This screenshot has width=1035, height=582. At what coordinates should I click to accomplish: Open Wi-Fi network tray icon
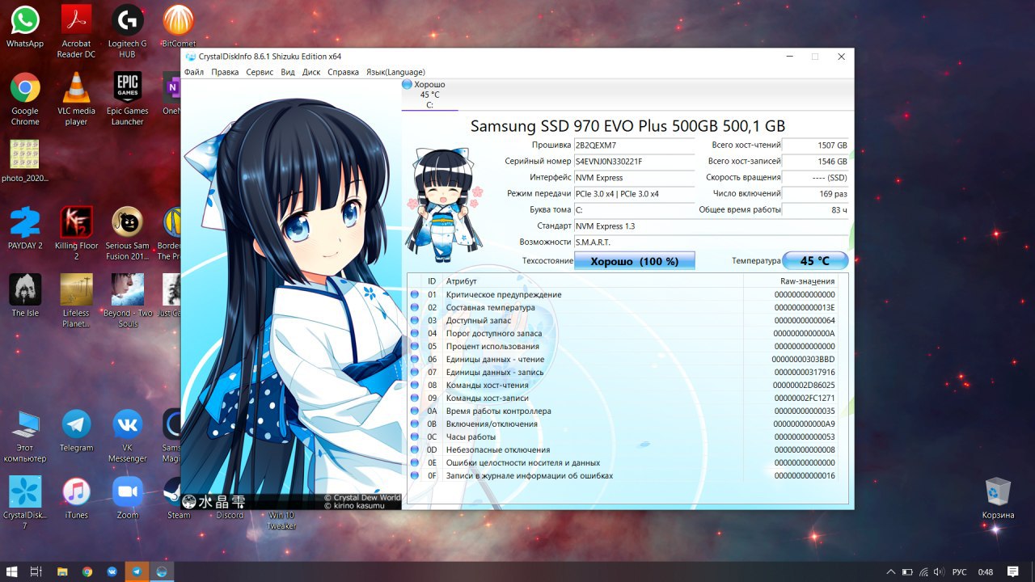(x=924, y=571)
